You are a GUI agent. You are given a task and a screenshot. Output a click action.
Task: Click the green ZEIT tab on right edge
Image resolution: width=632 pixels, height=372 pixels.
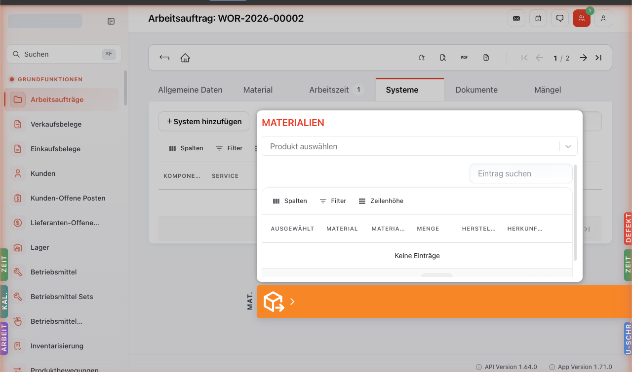(628, 265)
